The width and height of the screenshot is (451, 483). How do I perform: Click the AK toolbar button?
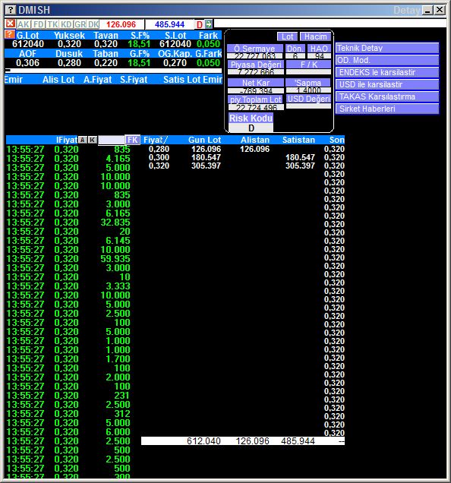tap(23, 24)
